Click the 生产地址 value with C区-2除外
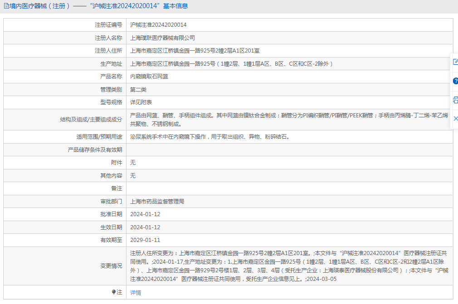Screen dimensions: 458x304 click(231, 63)
